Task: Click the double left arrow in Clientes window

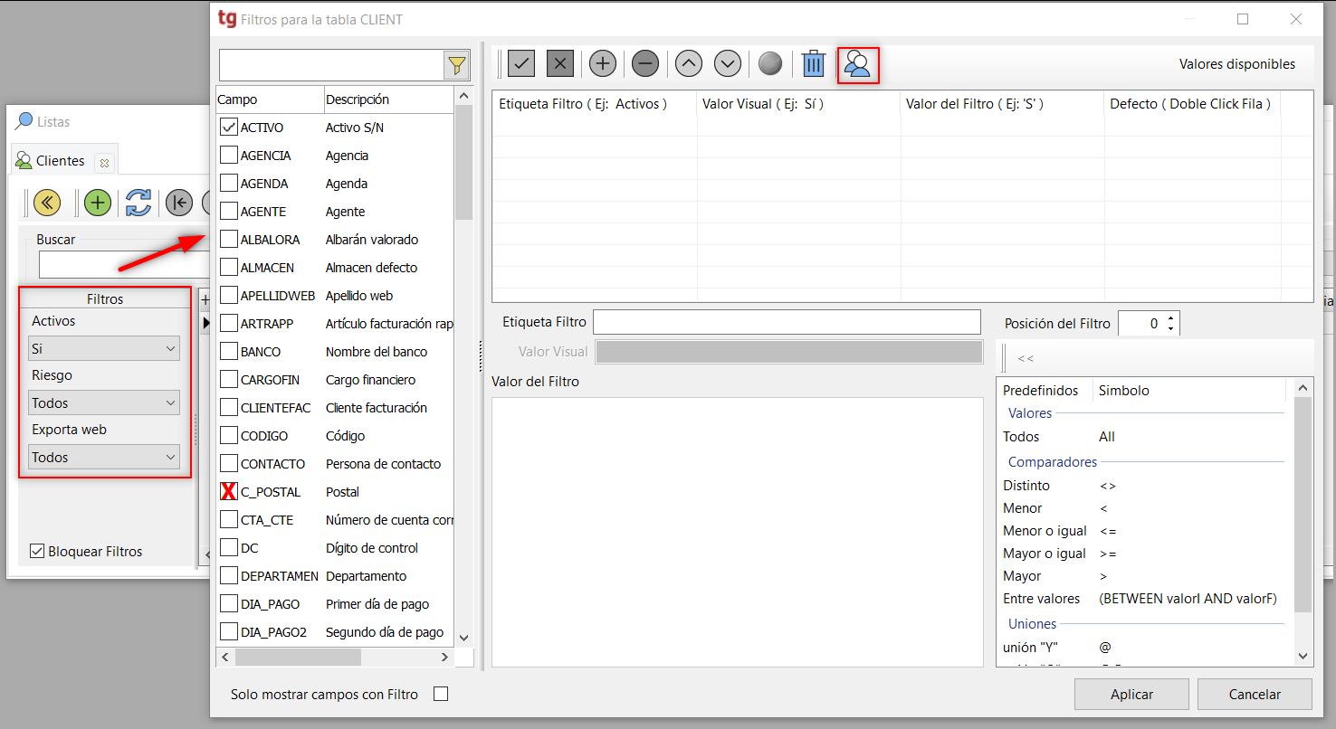Action: point(47,203)
